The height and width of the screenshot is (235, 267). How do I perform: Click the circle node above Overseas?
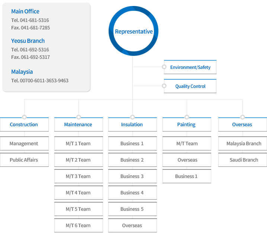point(242,117)
